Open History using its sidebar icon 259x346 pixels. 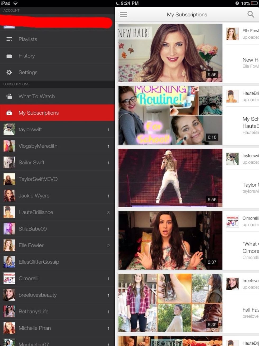coord(9,56)
